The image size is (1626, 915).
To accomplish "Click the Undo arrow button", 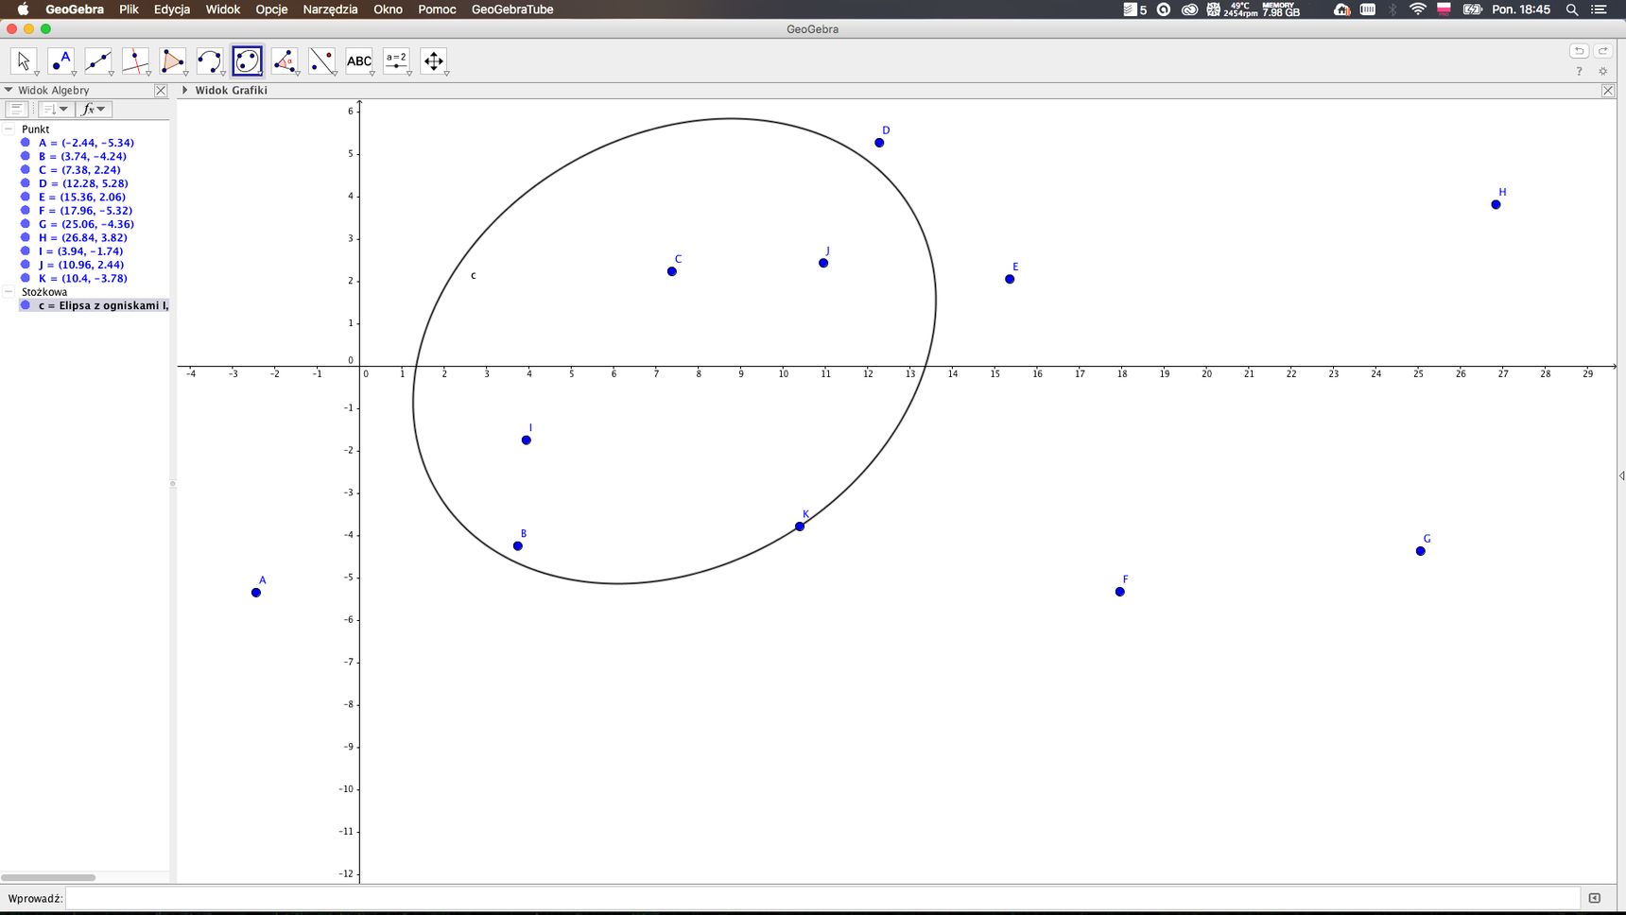I will pyautogui.click(x=1579, y=51).
